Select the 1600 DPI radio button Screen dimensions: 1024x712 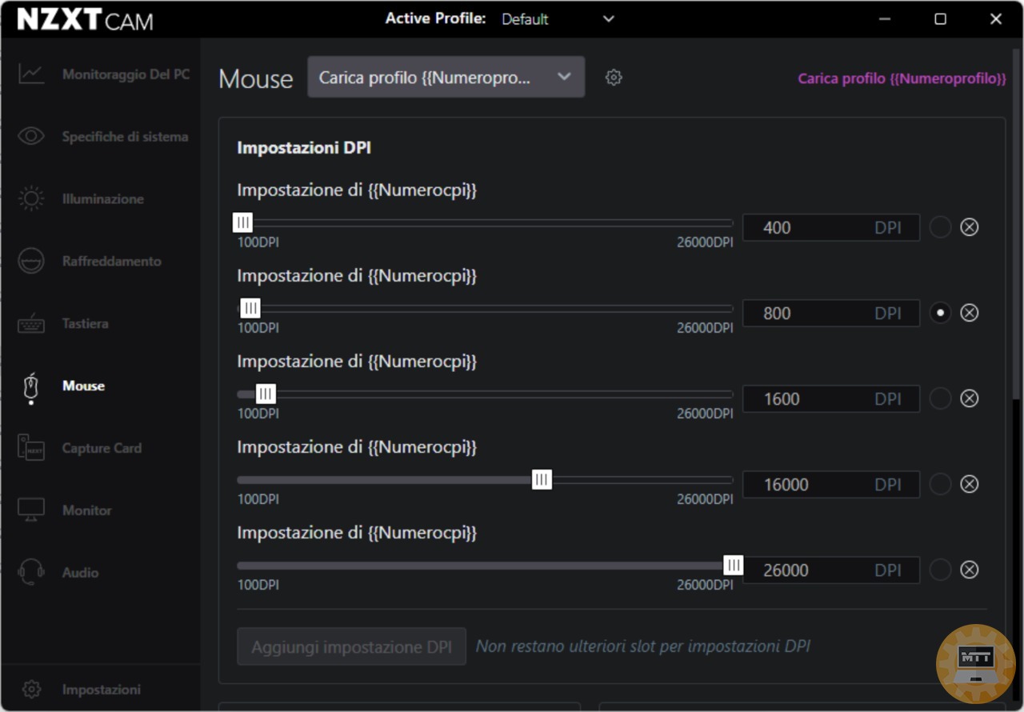tap(940, 398)
